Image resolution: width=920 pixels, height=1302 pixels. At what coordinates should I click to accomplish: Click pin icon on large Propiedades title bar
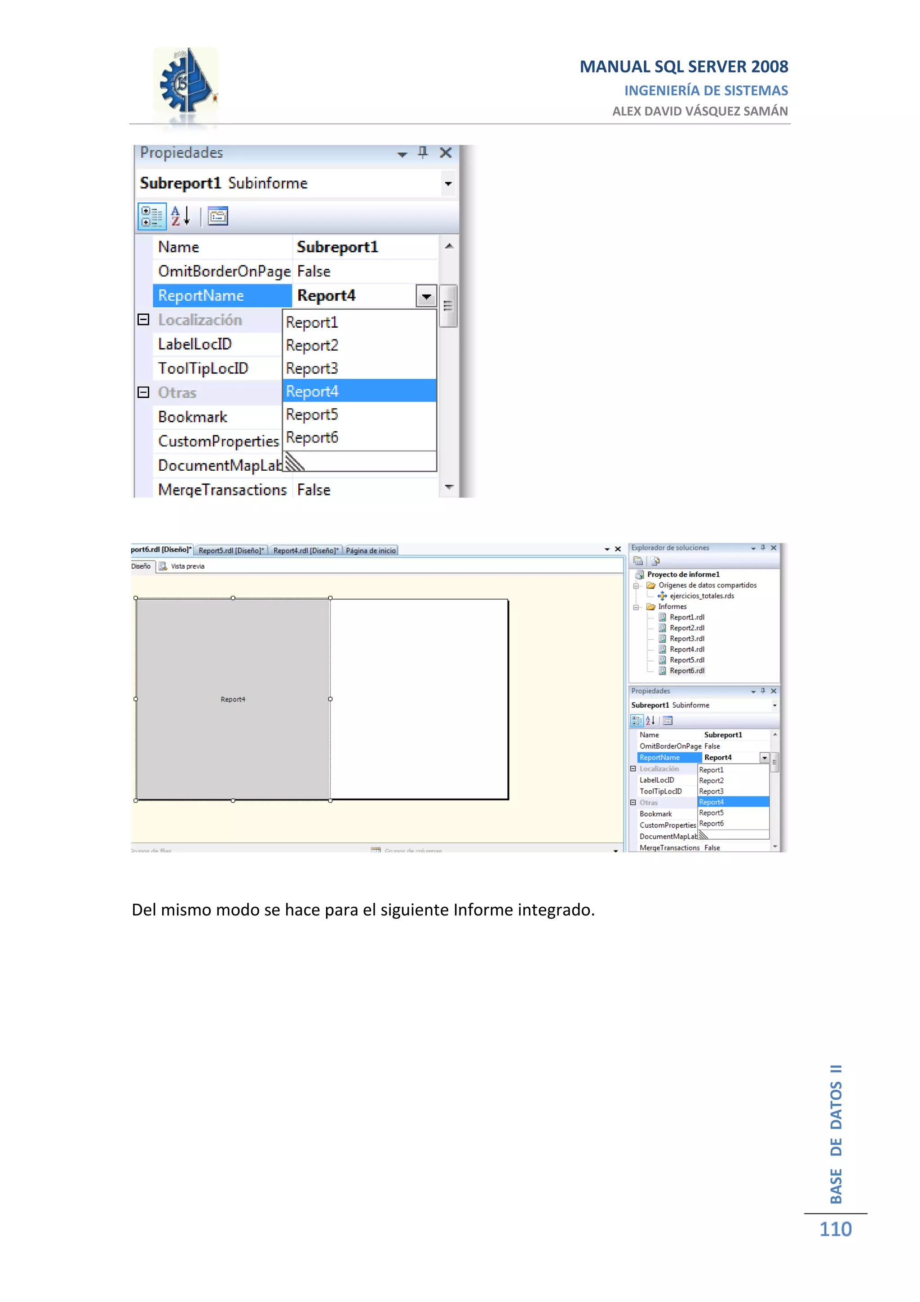(x=423, y=152)
